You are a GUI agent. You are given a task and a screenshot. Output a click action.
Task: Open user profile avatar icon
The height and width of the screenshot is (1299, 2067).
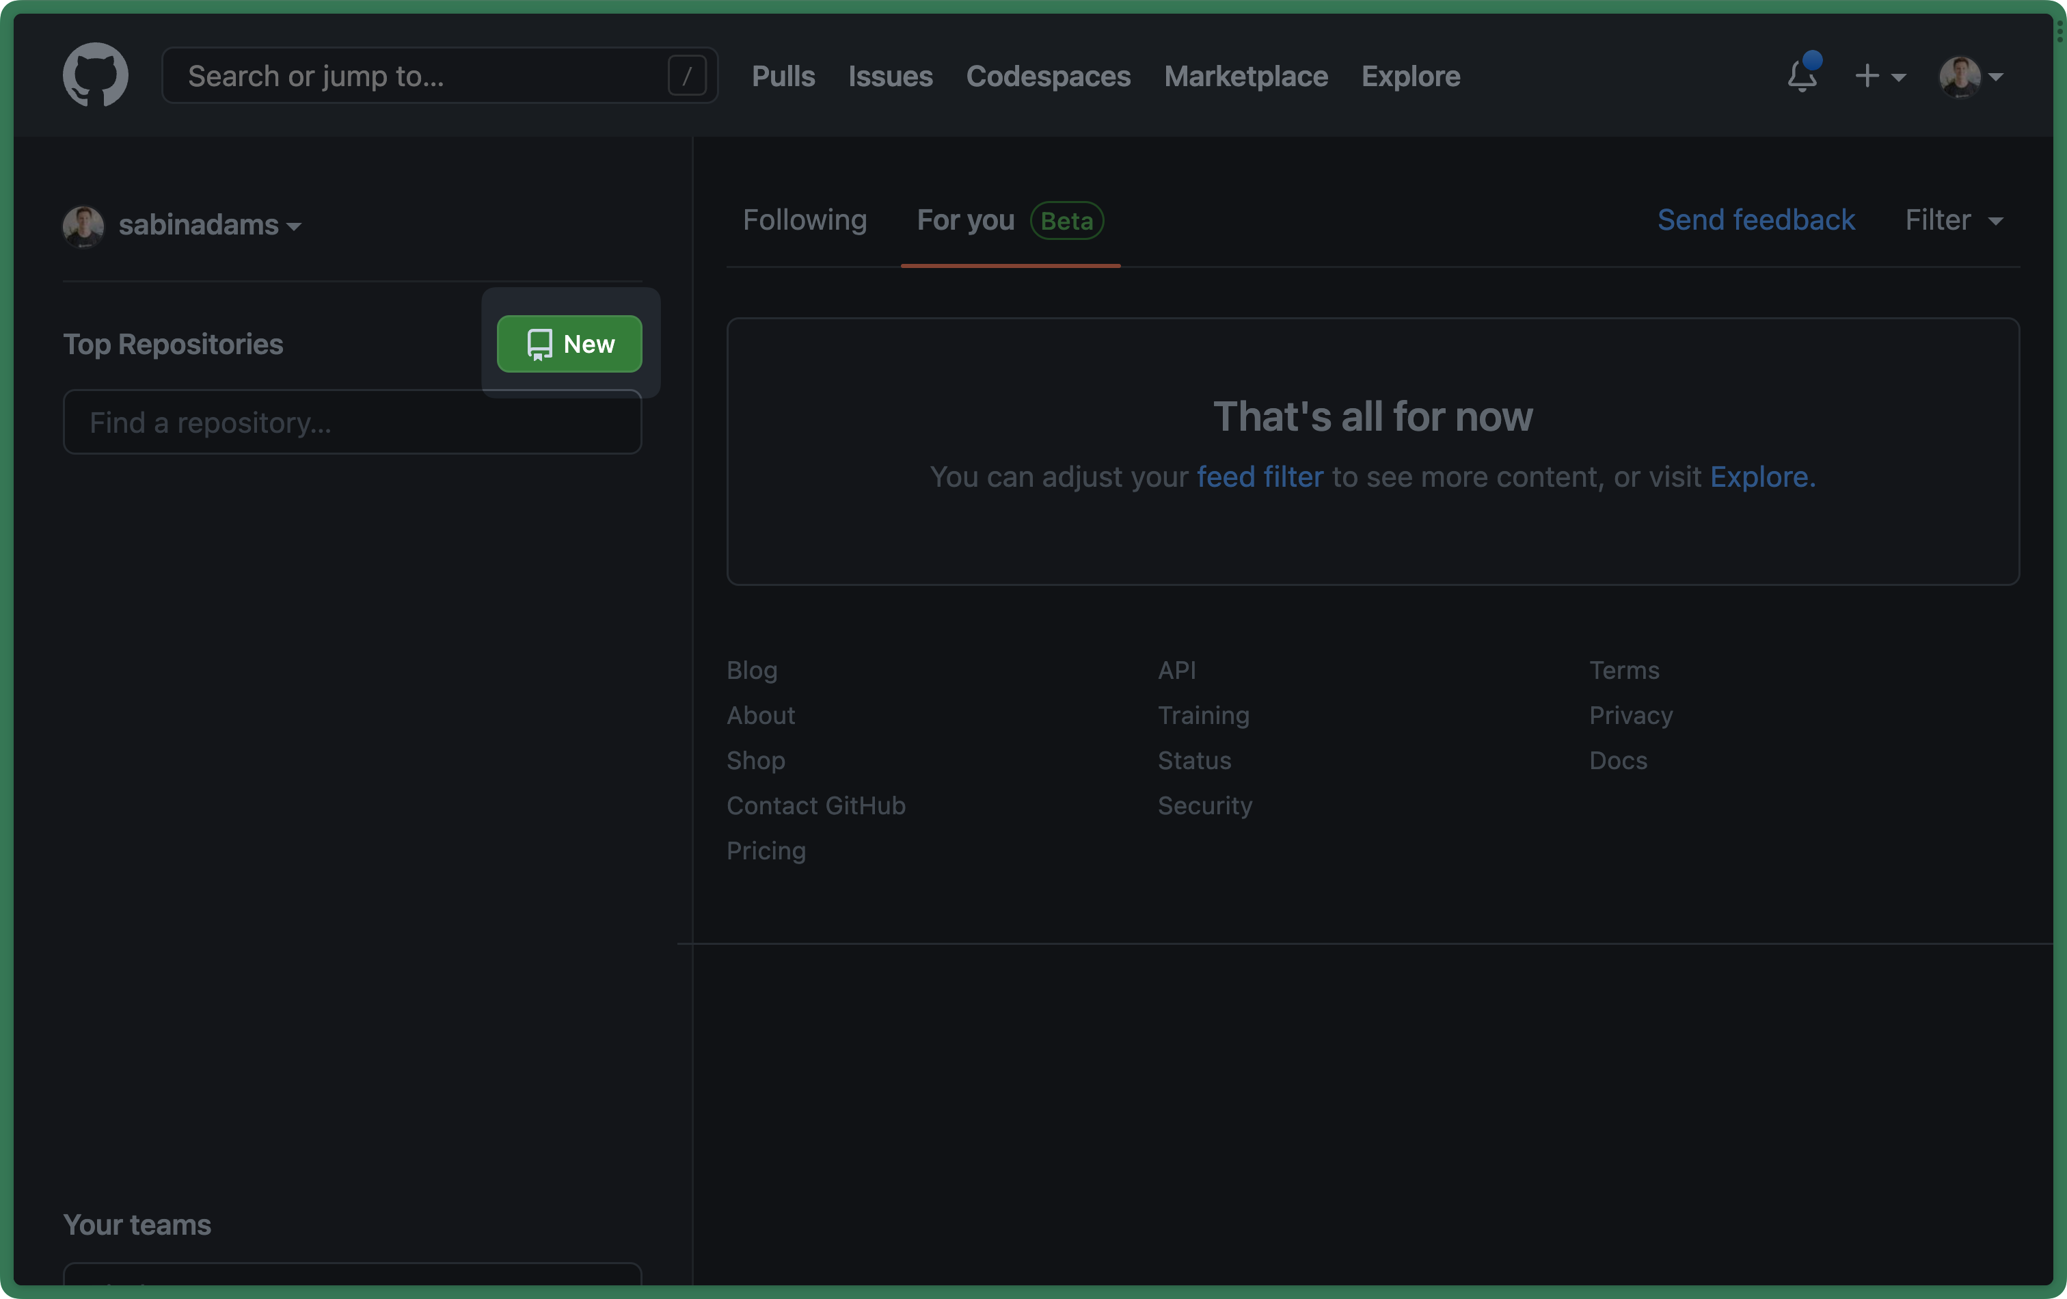click(1961, 75)
